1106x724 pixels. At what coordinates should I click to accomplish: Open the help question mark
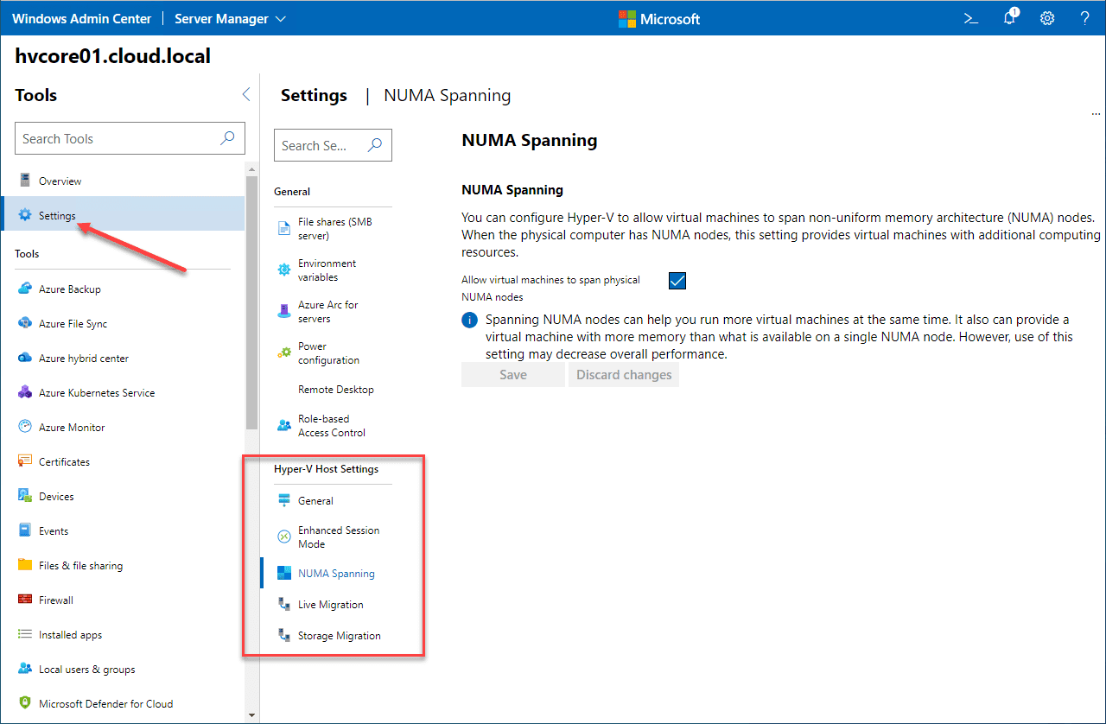(1085, 18)
